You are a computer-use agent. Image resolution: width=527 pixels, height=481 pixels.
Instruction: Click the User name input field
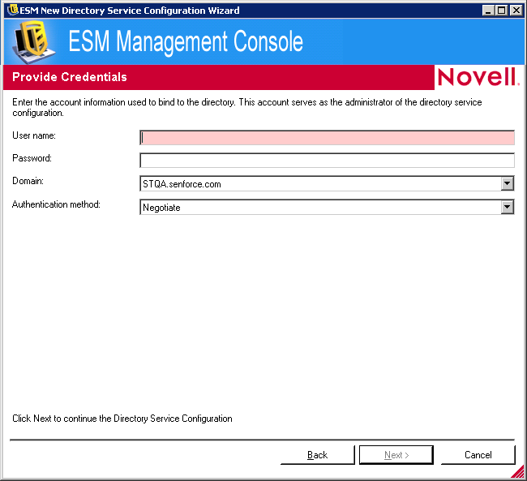327,138
